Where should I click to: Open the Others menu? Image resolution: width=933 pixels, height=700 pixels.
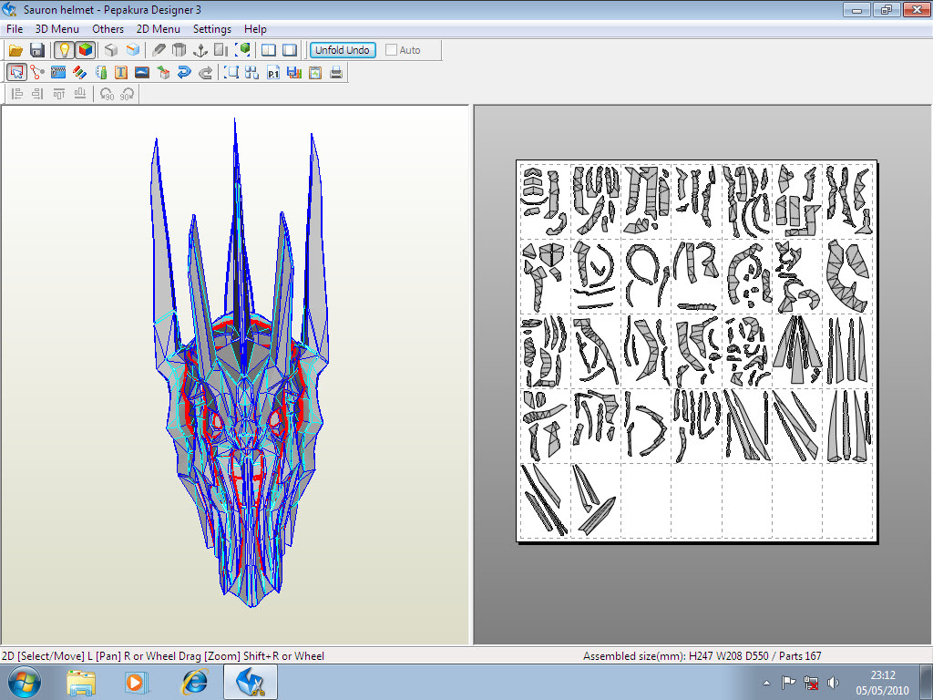click(108, 28)
